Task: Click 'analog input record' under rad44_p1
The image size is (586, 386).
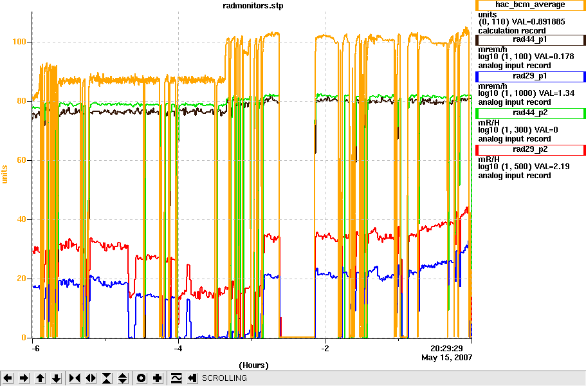Action: pos(515,66)
